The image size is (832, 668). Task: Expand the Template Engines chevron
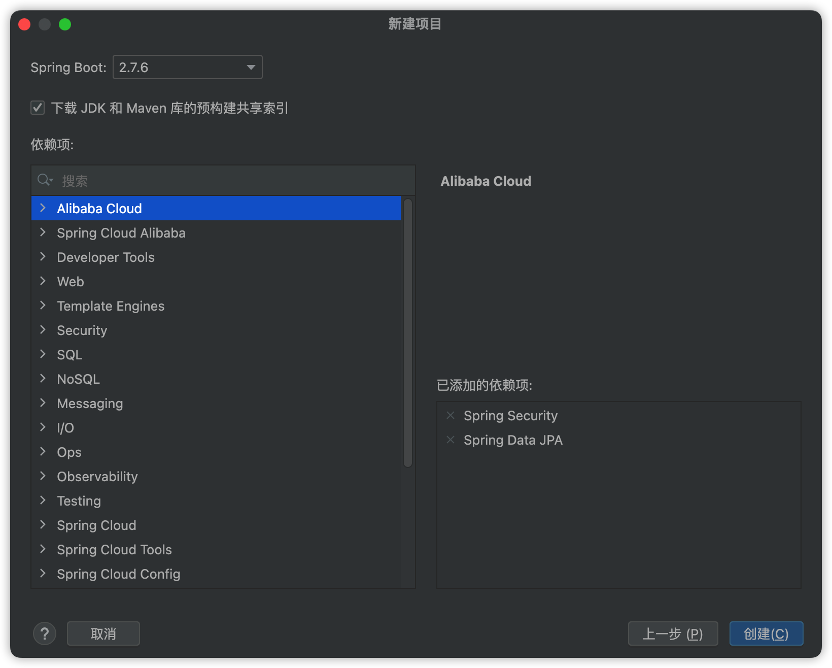pos(43,306)
